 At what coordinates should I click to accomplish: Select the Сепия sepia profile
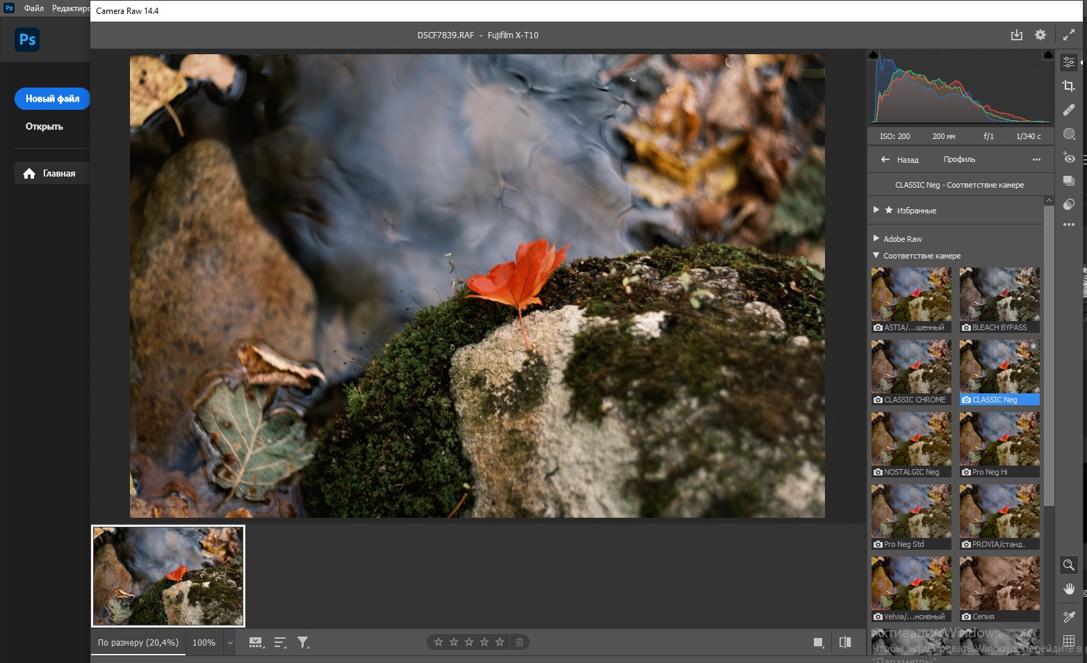(x=999, y=590)
